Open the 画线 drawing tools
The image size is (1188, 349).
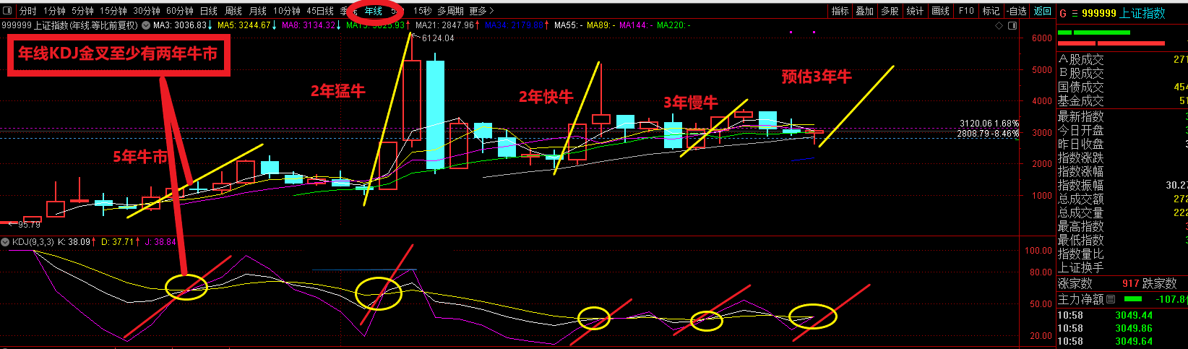(x=940, y=11)
